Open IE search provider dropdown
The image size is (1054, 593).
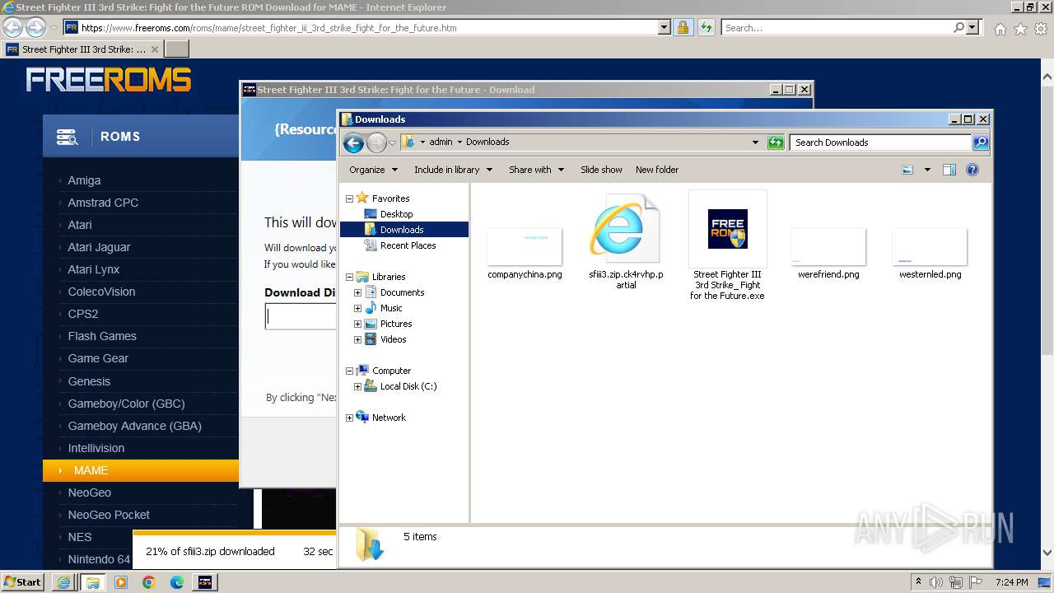[972, 28]
